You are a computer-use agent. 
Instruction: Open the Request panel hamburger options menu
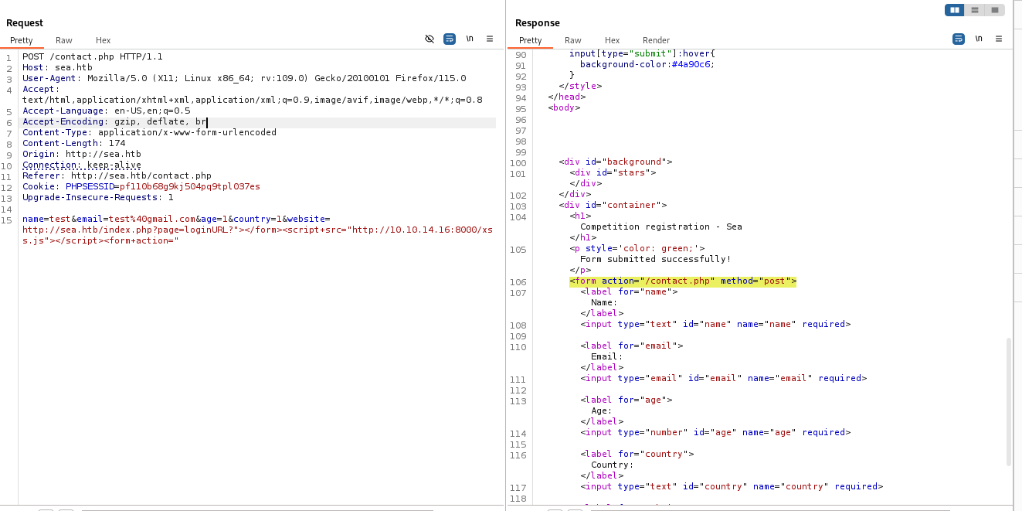click(490, 39)
